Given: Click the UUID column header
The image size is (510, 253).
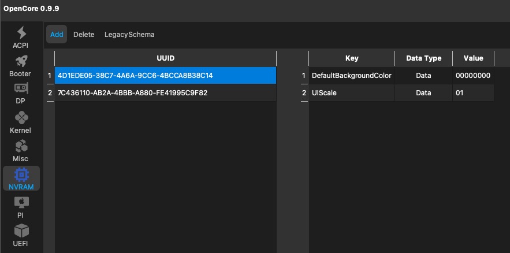Looking at the screenshot, I should click(x=165, y=58).
